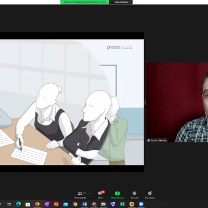Select Jhonn Hawkins' video thumbnail
Image resolution: width=208 pixels, height=208 pixels.
(177, 102)
